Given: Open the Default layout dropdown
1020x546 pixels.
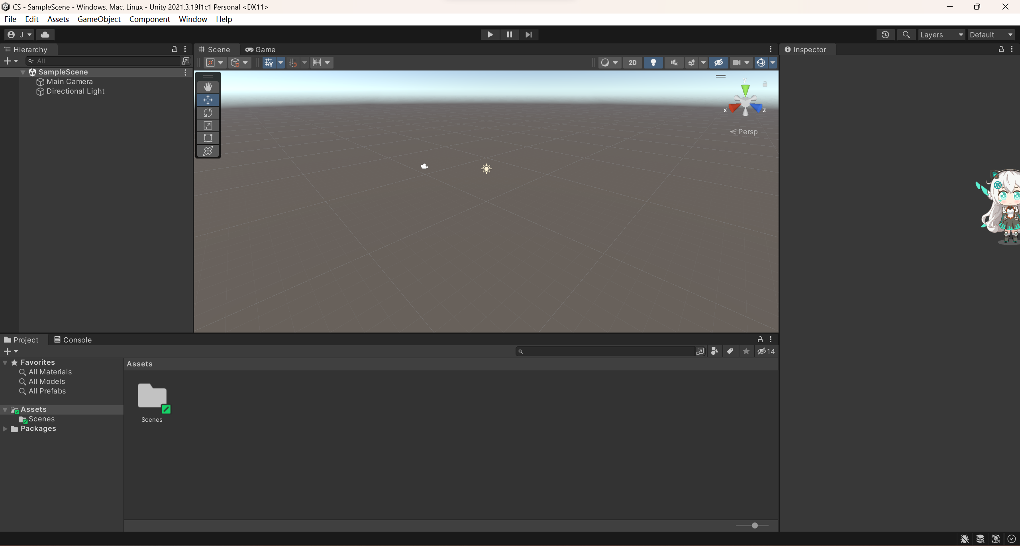Looking at the screenshot, I should 991,35.
